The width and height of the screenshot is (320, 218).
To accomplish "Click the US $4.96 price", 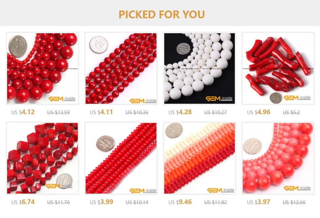I will tap(259, 112).
